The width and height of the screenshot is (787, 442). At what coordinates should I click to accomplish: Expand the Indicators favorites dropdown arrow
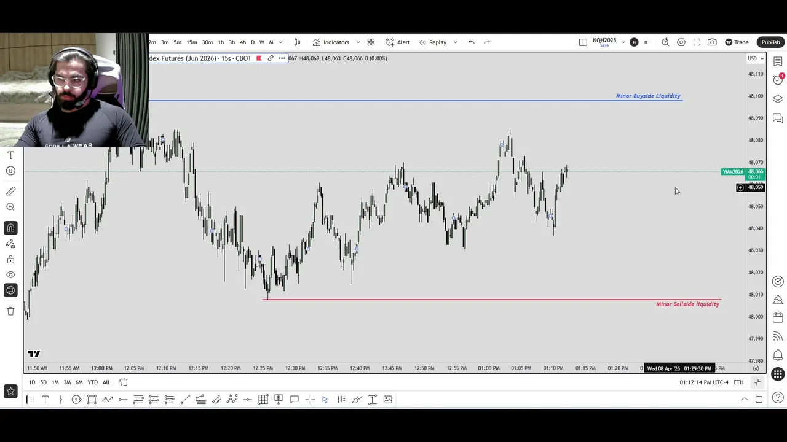358,42
